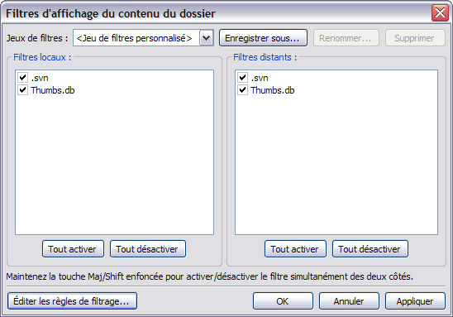Close the dialog with the red X
This screenshot has height=317, width=453.
tap(440, 13)
